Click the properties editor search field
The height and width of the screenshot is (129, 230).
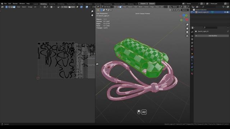click(x=210, y=28)
